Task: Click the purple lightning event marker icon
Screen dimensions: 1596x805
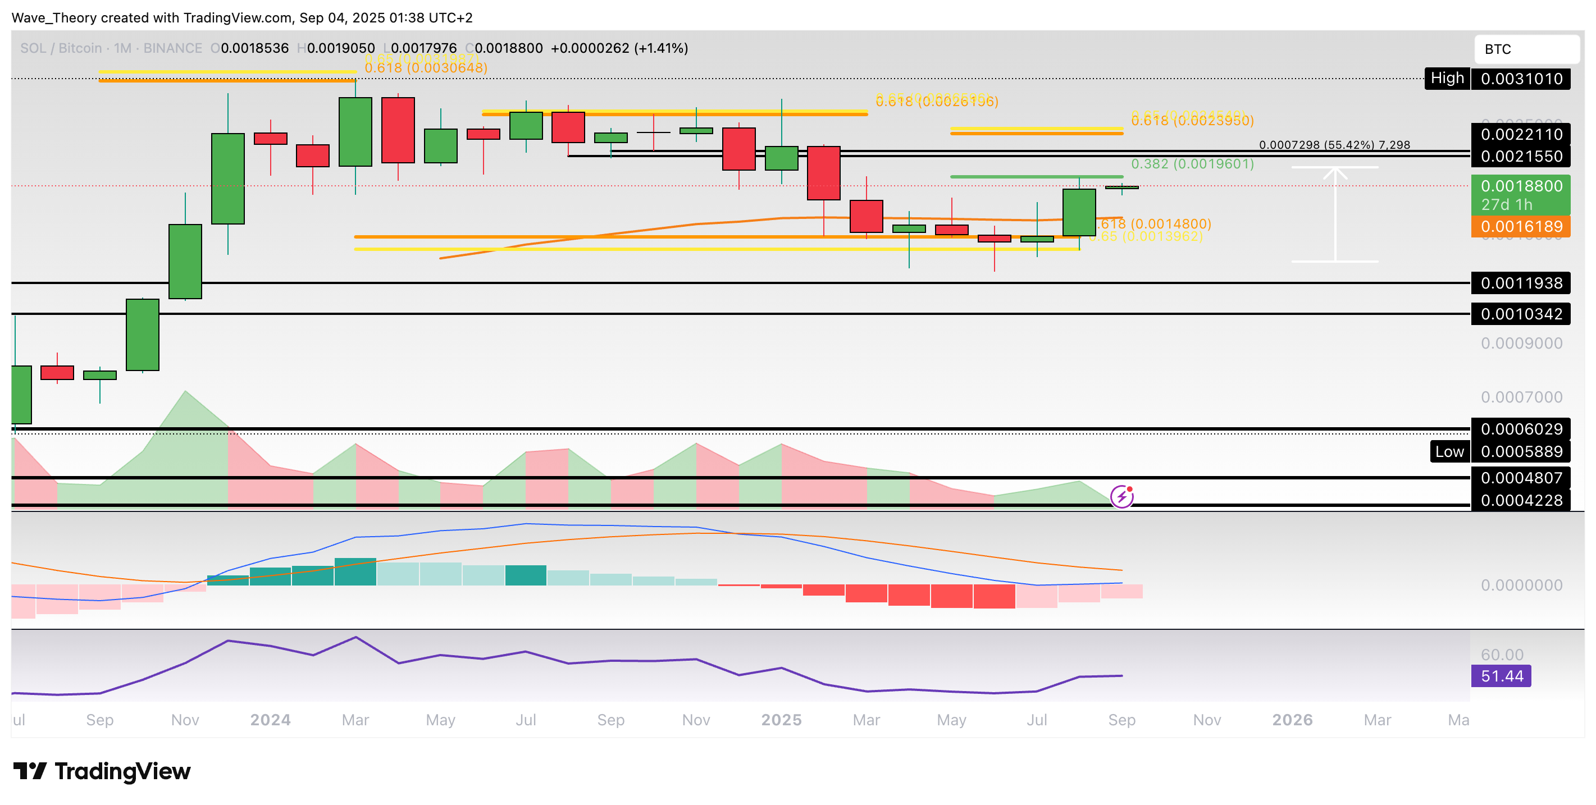Action: click(1121, 496)
